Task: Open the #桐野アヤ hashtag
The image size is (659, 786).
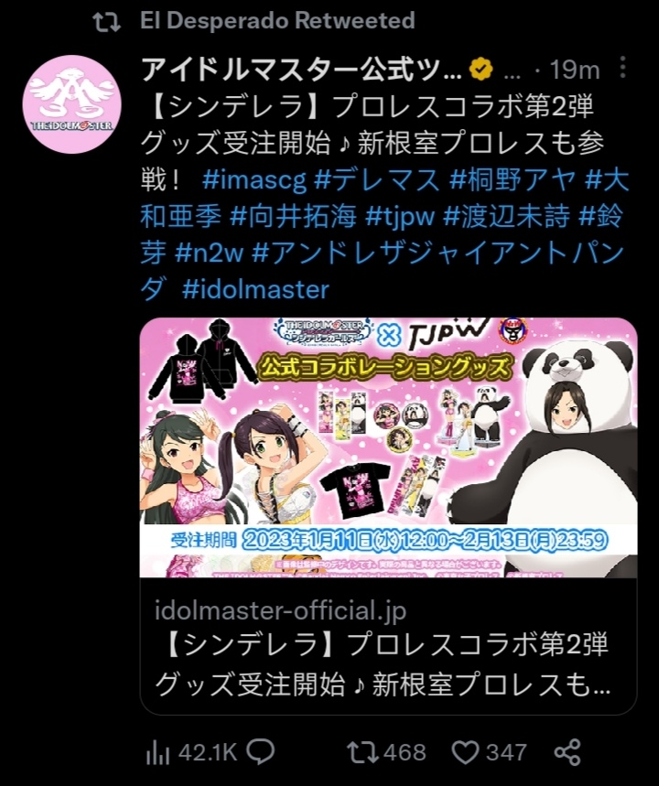Action: pos(513,180)
